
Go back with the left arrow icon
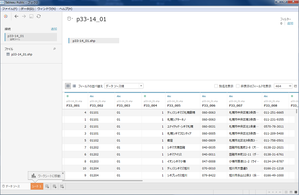coord(16,16)
